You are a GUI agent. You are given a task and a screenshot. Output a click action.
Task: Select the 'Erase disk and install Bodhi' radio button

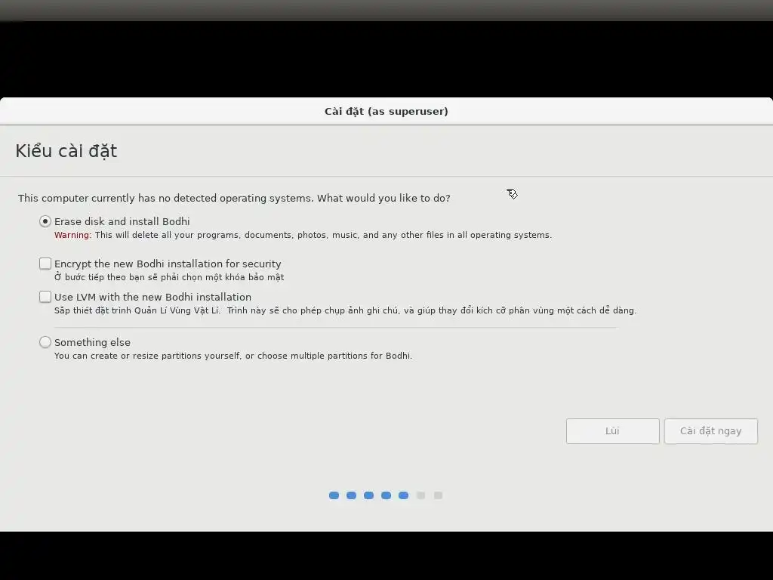click(x=45, y=221)
